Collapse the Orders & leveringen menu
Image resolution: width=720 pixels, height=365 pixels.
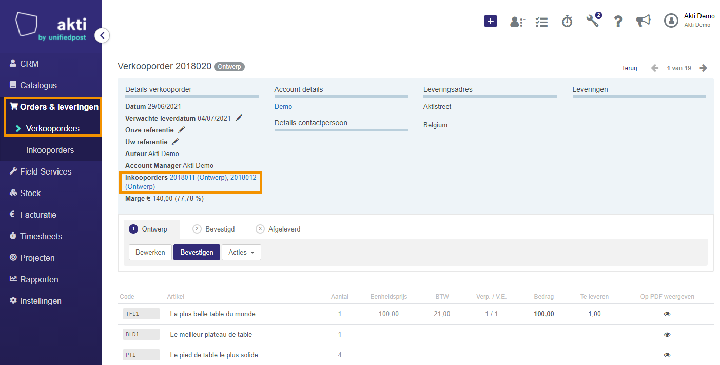tap(54, 107)
